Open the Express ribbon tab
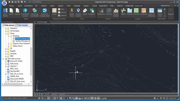 point(120,6)
